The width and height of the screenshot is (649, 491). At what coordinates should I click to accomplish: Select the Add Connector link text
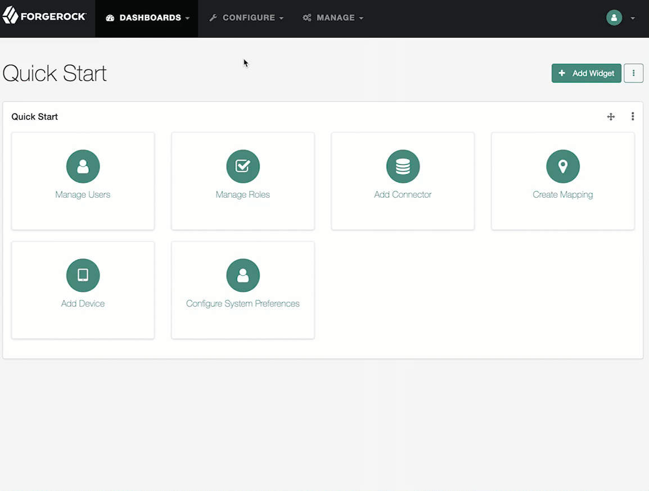pyautogui.click(x=403, y=195)
